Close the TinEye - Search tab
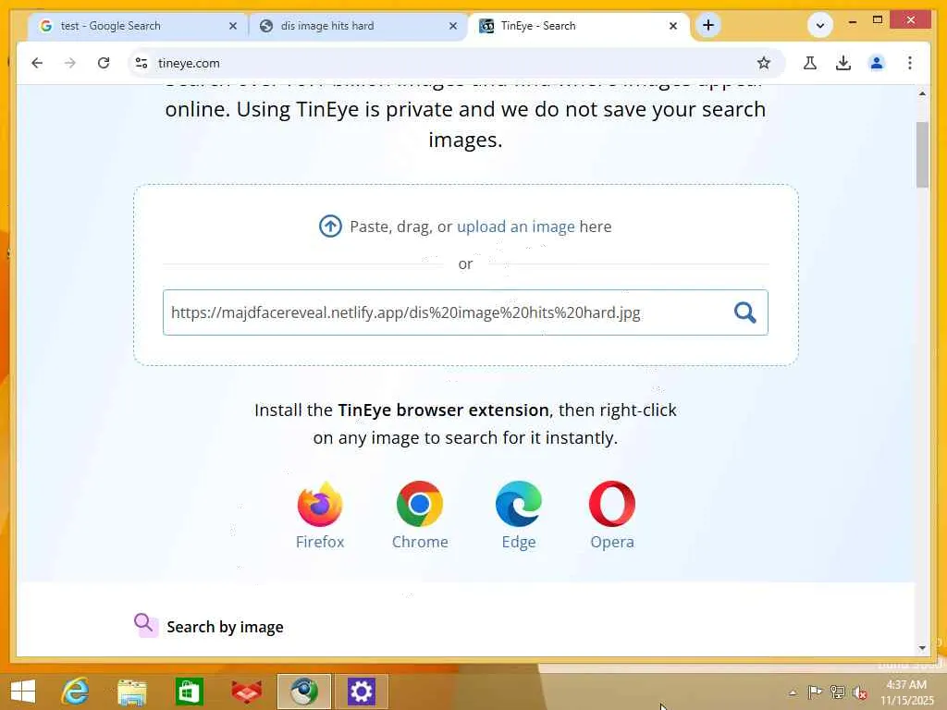 pos(673,26)
